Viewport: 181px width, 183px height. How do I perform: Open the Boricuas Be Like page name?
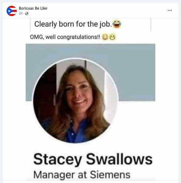[x=33, y=8]
